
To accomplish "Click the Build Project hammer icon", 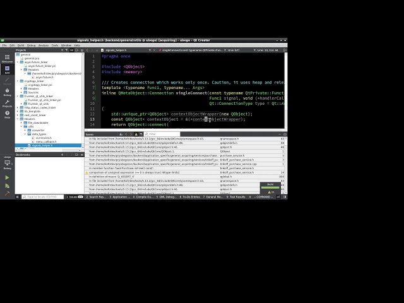I will coord(7,193).
